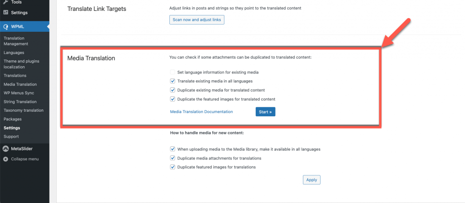Open Translation Management submenu item

(16, 41)
